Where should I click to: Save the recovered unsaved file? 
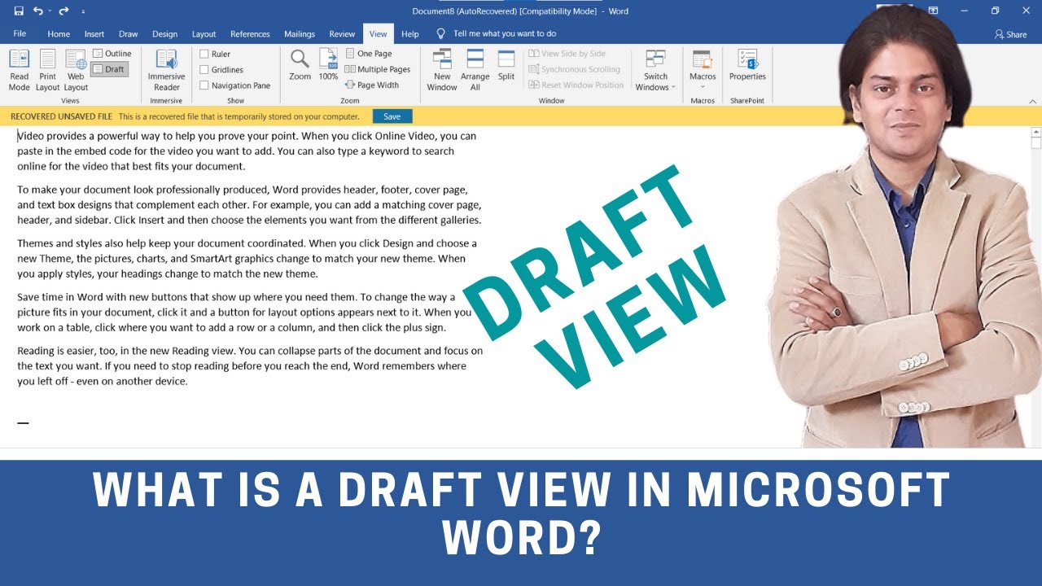[392, 116]
